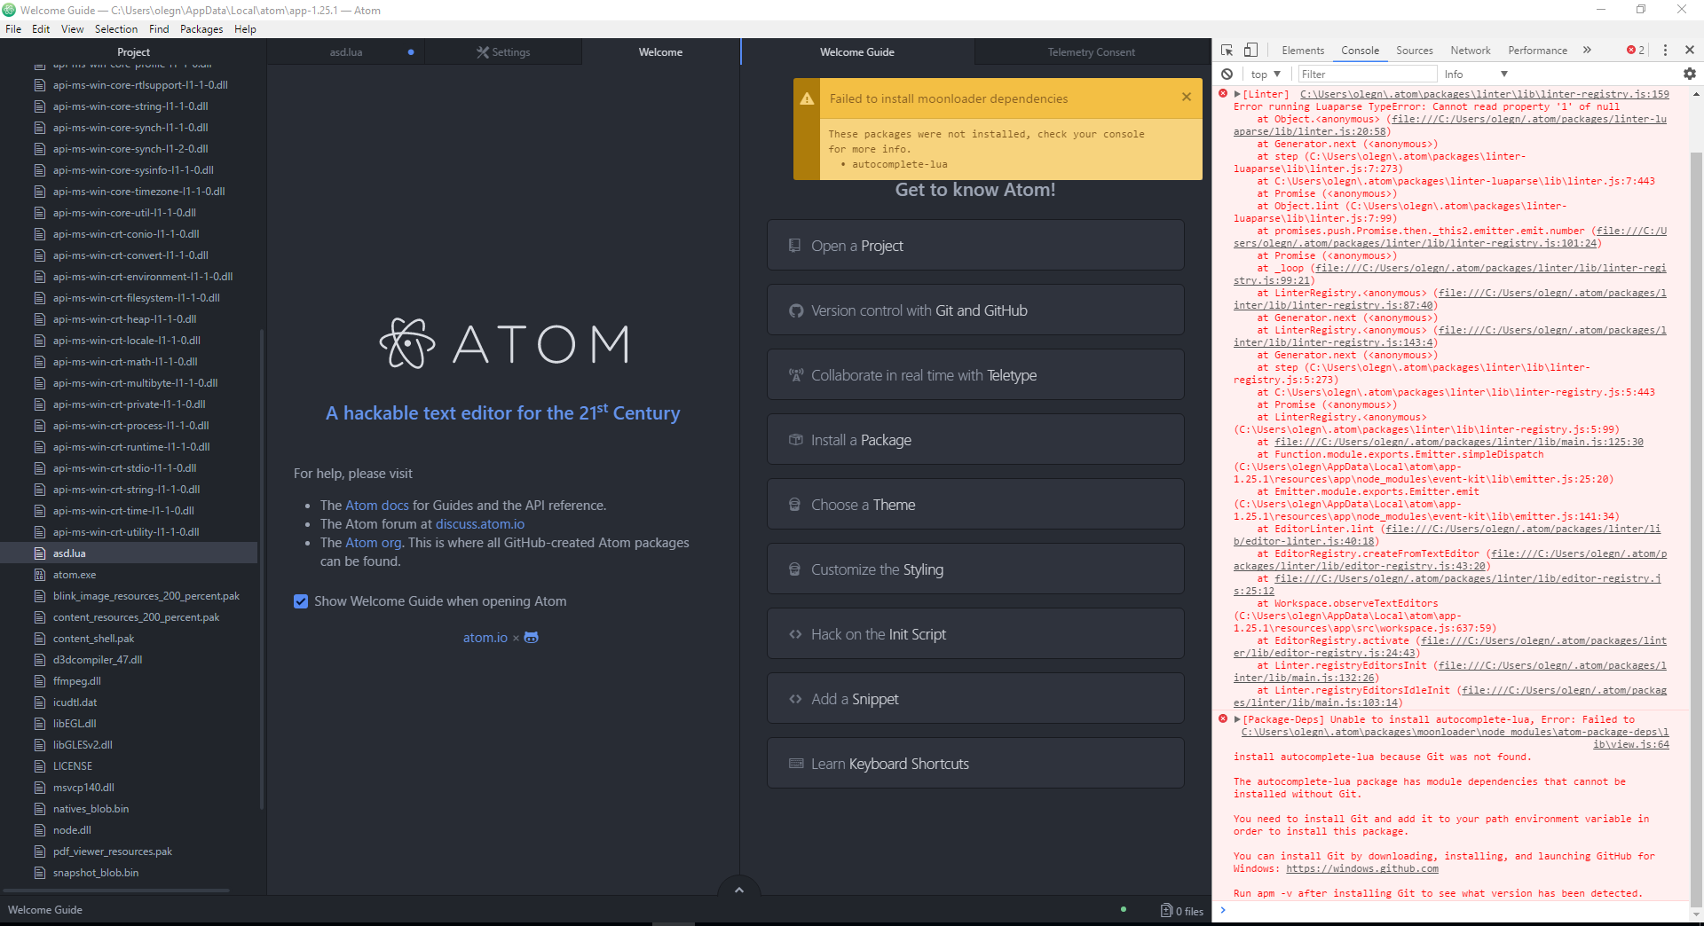Focus the console Filter input field
The width and height of the screenshot is (1704, 926).
click(x=1367, y=75)
